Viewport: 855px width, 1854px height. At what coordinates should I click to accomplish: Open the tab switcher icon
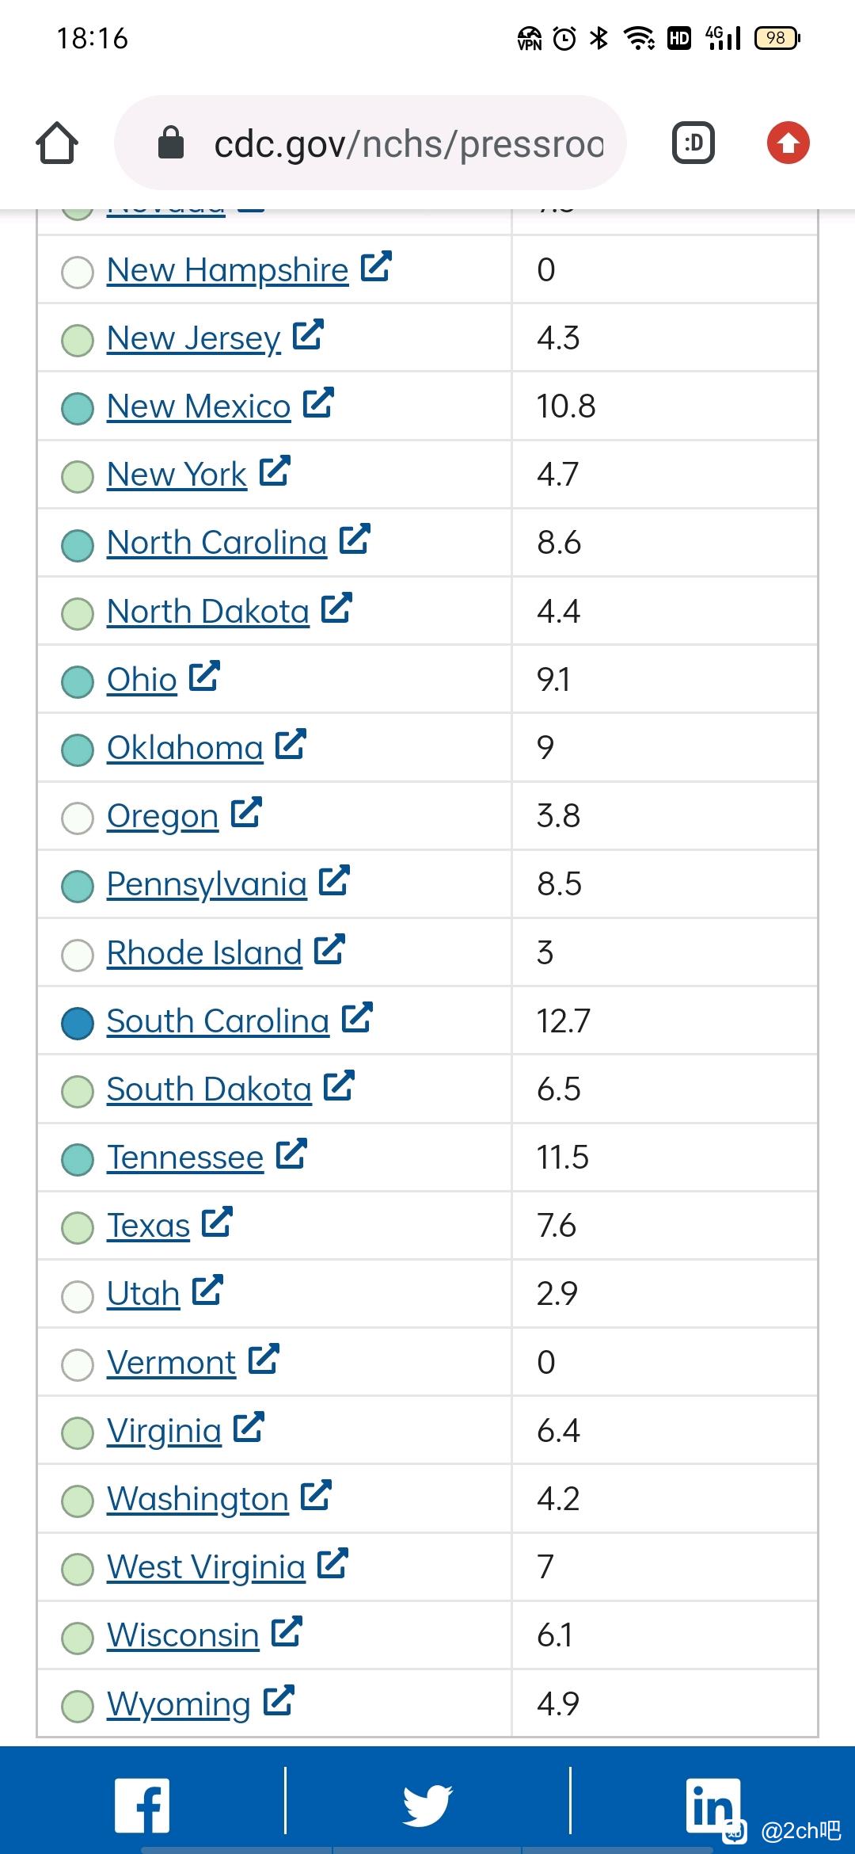click(693, 143)
